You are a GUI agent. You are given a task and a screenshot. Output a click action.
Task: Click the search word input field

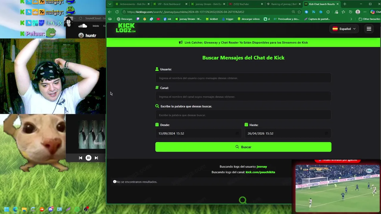(243, 115)
